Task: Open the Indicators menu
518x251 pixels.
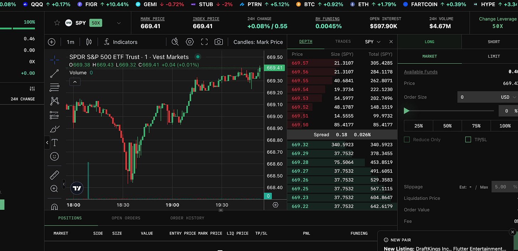Action: (x=121, y=42)
